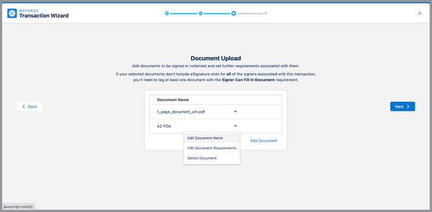Image resolution: width=432 pixels, height=212 pixels.
Task: Select the AZ POA document row
Action: pos(215,126)
